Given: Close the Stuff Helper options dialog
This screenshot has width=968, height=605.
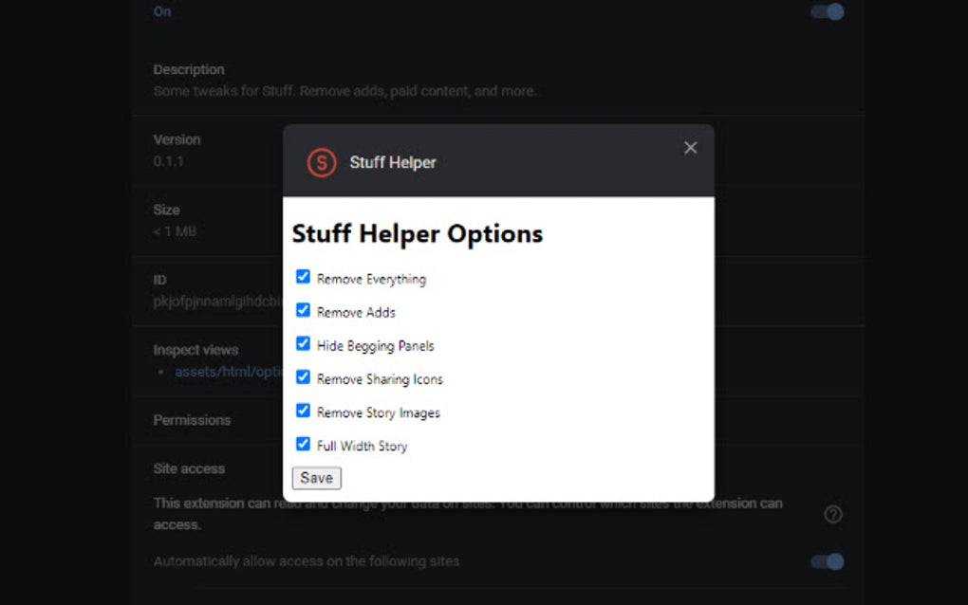Looking at the screenshot, I should (x=690, y=147).
